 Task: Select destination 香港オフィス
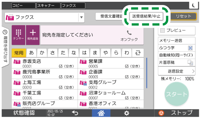click(x=111, y=105)
